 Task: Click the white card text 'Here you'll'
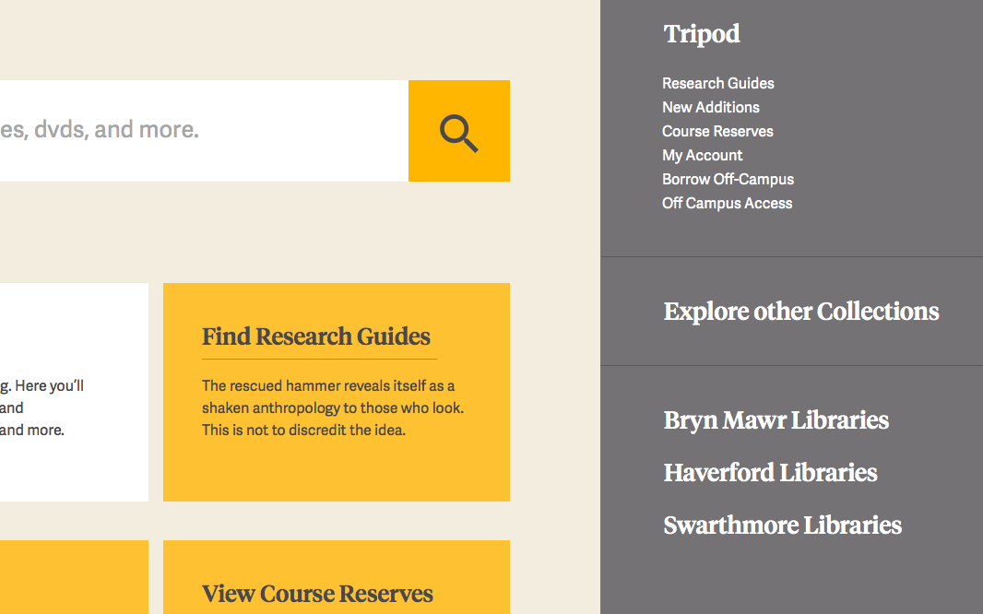(x=50, y=386)
